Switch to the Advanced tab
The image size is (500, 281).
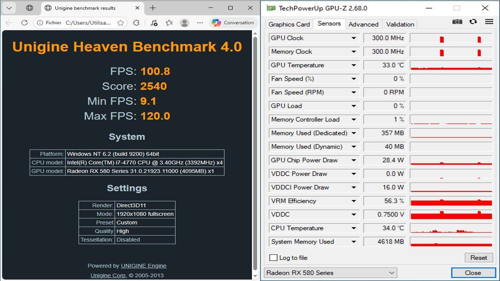364,24
